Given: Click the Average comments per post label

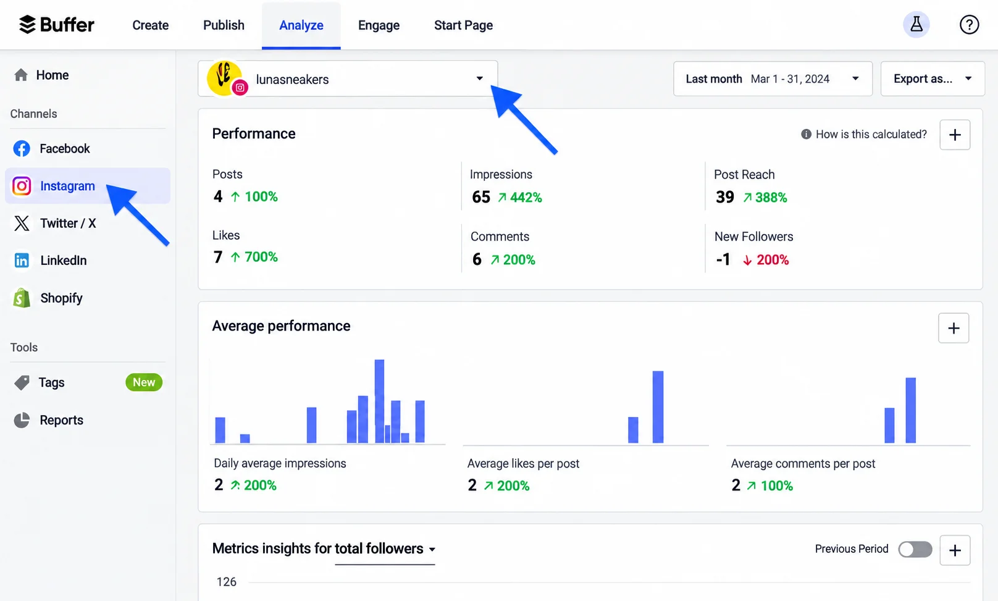Looking at the screenshot, I should [x=803, y=463].
